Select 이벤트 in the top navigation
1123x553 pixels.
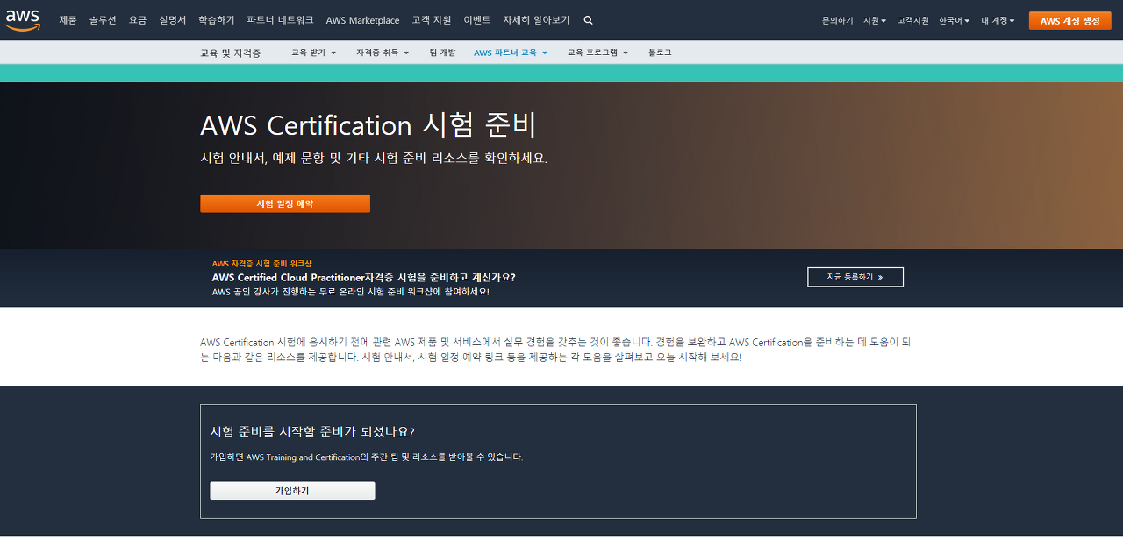coord(477,20)
